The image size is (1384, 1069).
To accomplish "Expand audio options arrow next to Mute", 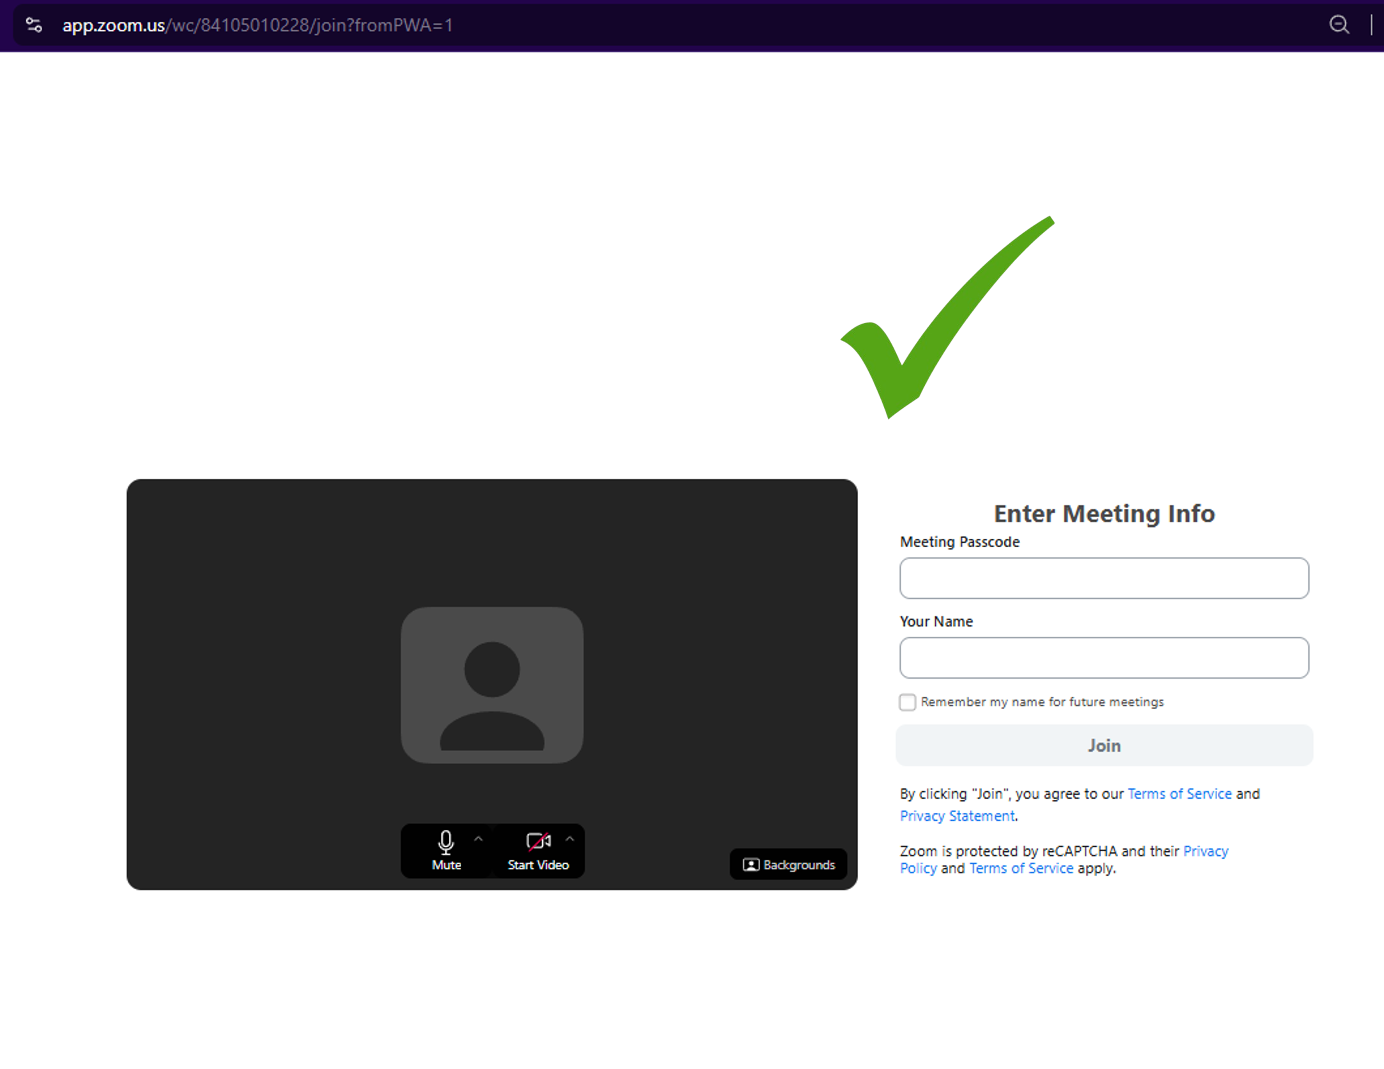I will click(479, 839).
